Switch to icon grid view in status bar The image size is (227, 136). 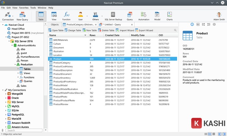click(205, 134)
